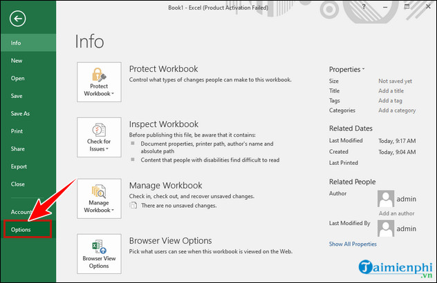The width and height of the screenshot is (437, 283).
Task: Maximize the Excel window
Action: [x=407, y=7]
